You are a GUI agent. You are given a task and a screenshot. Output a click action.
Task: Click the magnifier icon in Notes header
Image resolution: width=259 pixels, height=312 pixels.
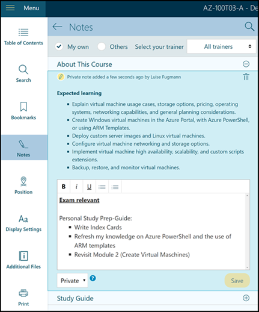click(x=249, y=27)
